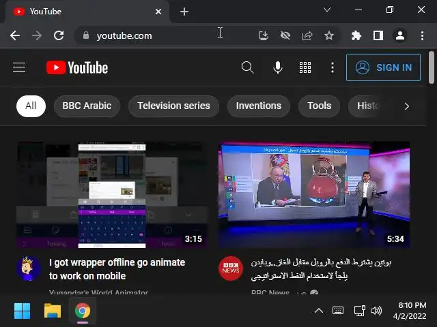
Task: Select the Inventions chip
Action: pyautogui.click(x=259, y=106)
